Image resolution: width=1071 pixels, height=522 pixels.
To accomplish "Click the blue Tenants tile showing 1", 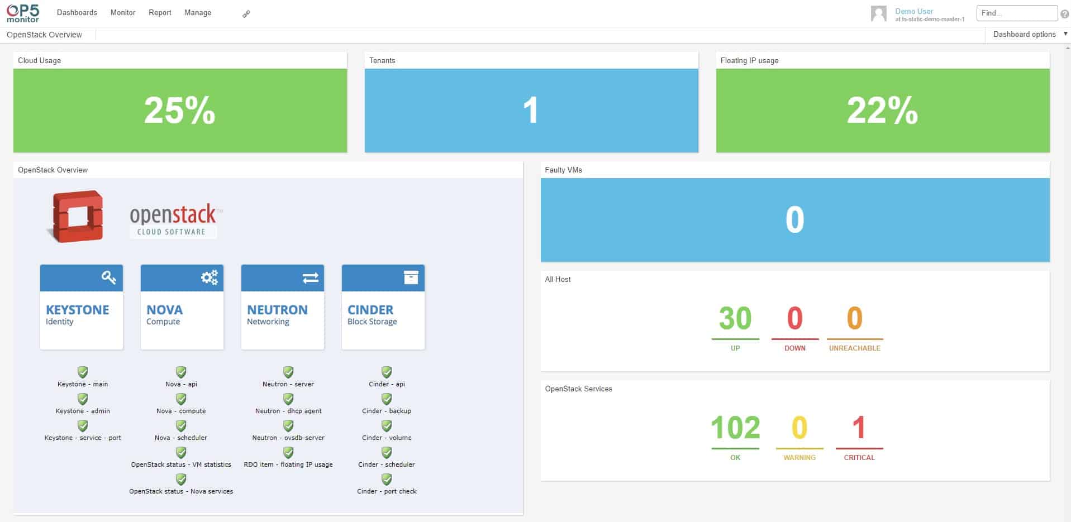I will pyautogui.click(x=531, y=111).
